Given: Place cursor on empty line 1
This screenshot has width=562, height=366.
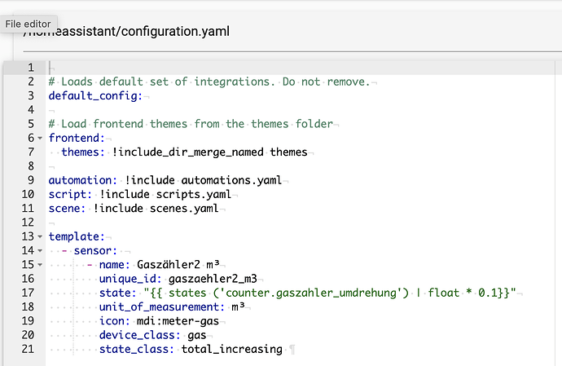Looking at the screenshot, I should click(301, 68).
